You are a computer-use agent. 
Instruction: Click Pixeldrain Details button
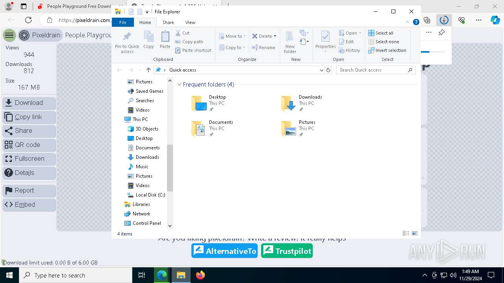coord(29,173)
